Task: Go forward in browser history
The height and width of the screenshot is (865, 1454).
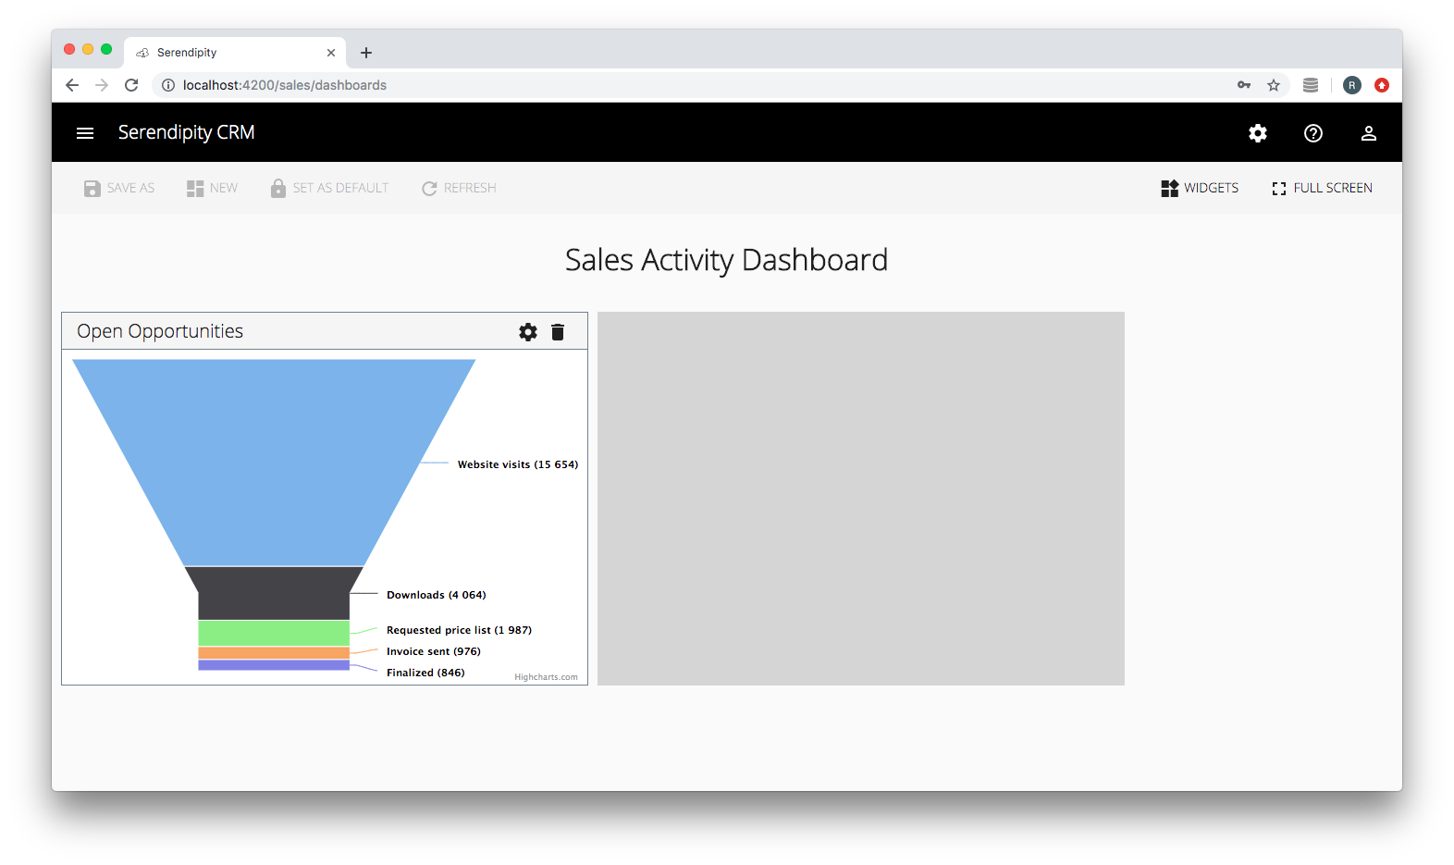Action: pyautogui.click(x=102, y=85)
